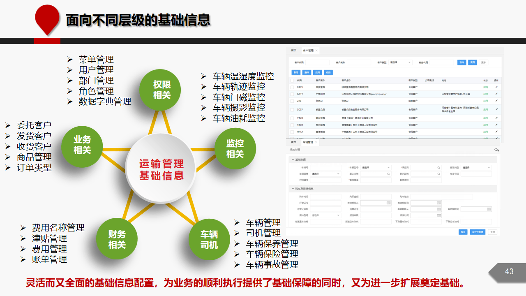
Task: Click the search magnifier in 承运商 field
Action: click(439, 168)
